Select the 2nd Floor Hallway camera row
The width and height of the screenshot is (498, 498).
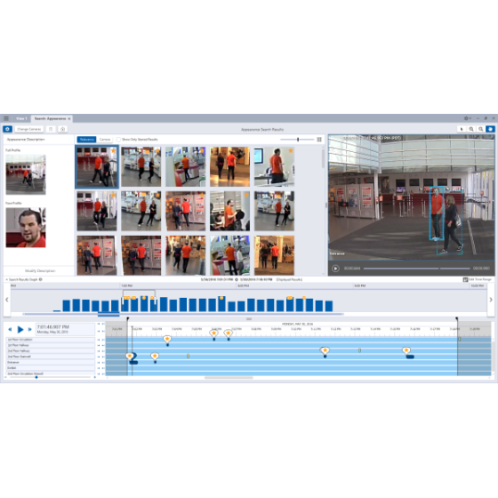coord(51,351)
